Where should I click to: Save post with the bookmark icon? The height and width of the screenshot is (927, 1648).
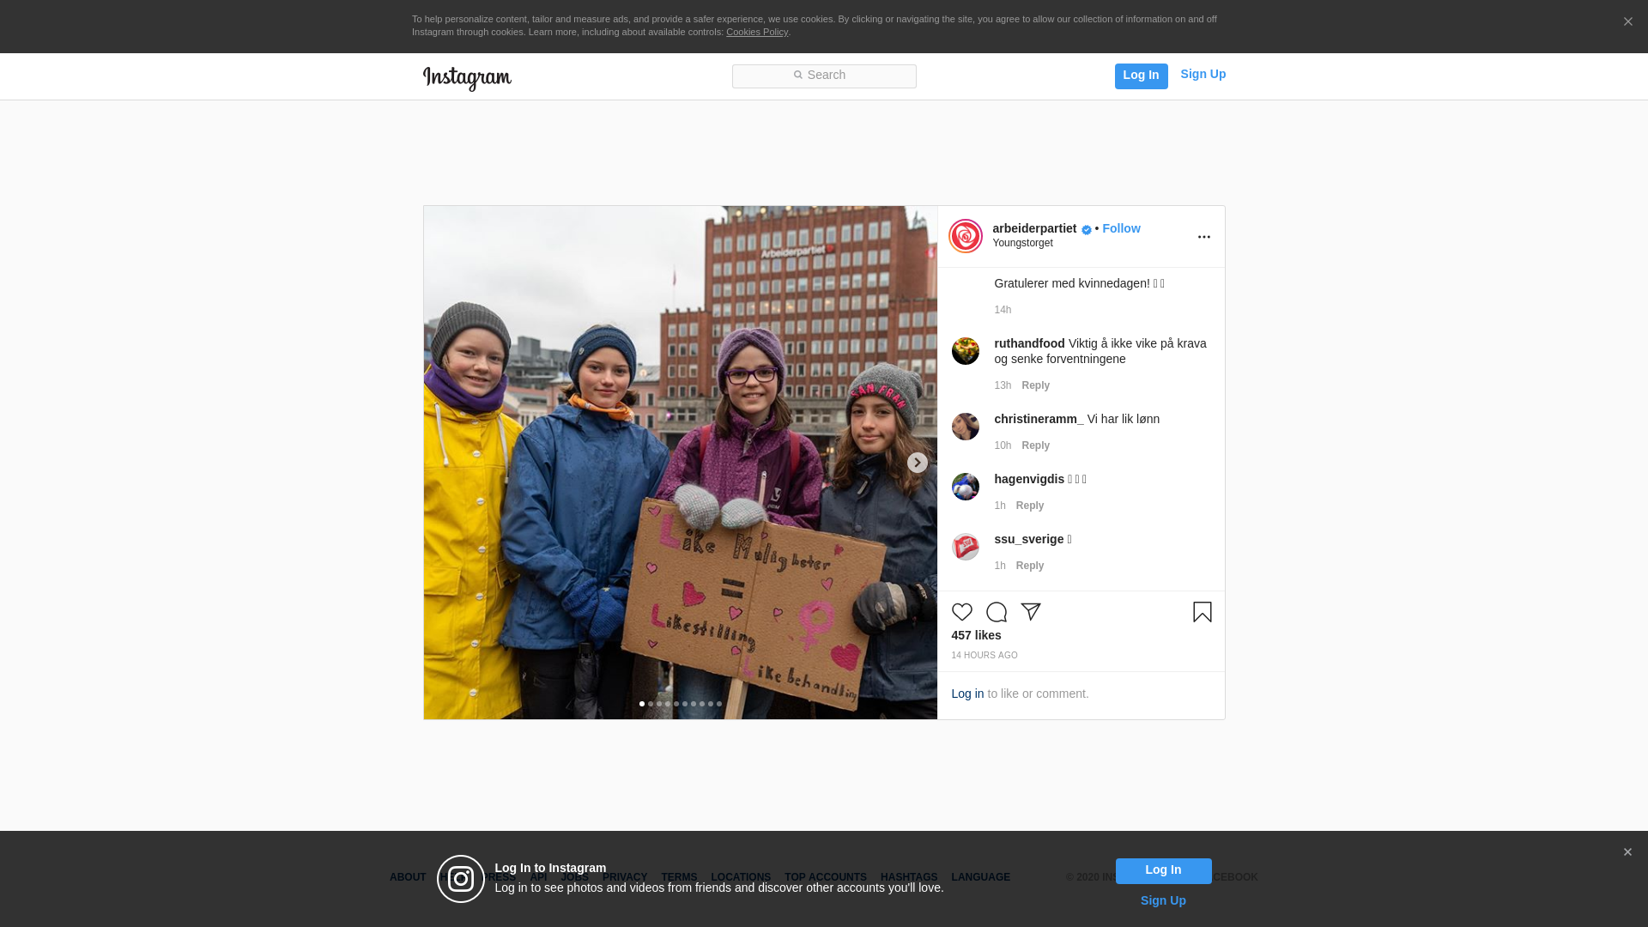1203,612
